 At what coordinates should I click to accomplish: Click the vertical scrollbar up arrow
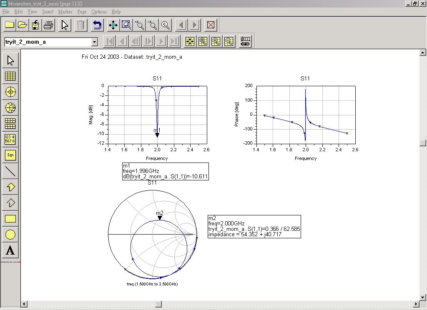tap(423, 53)
